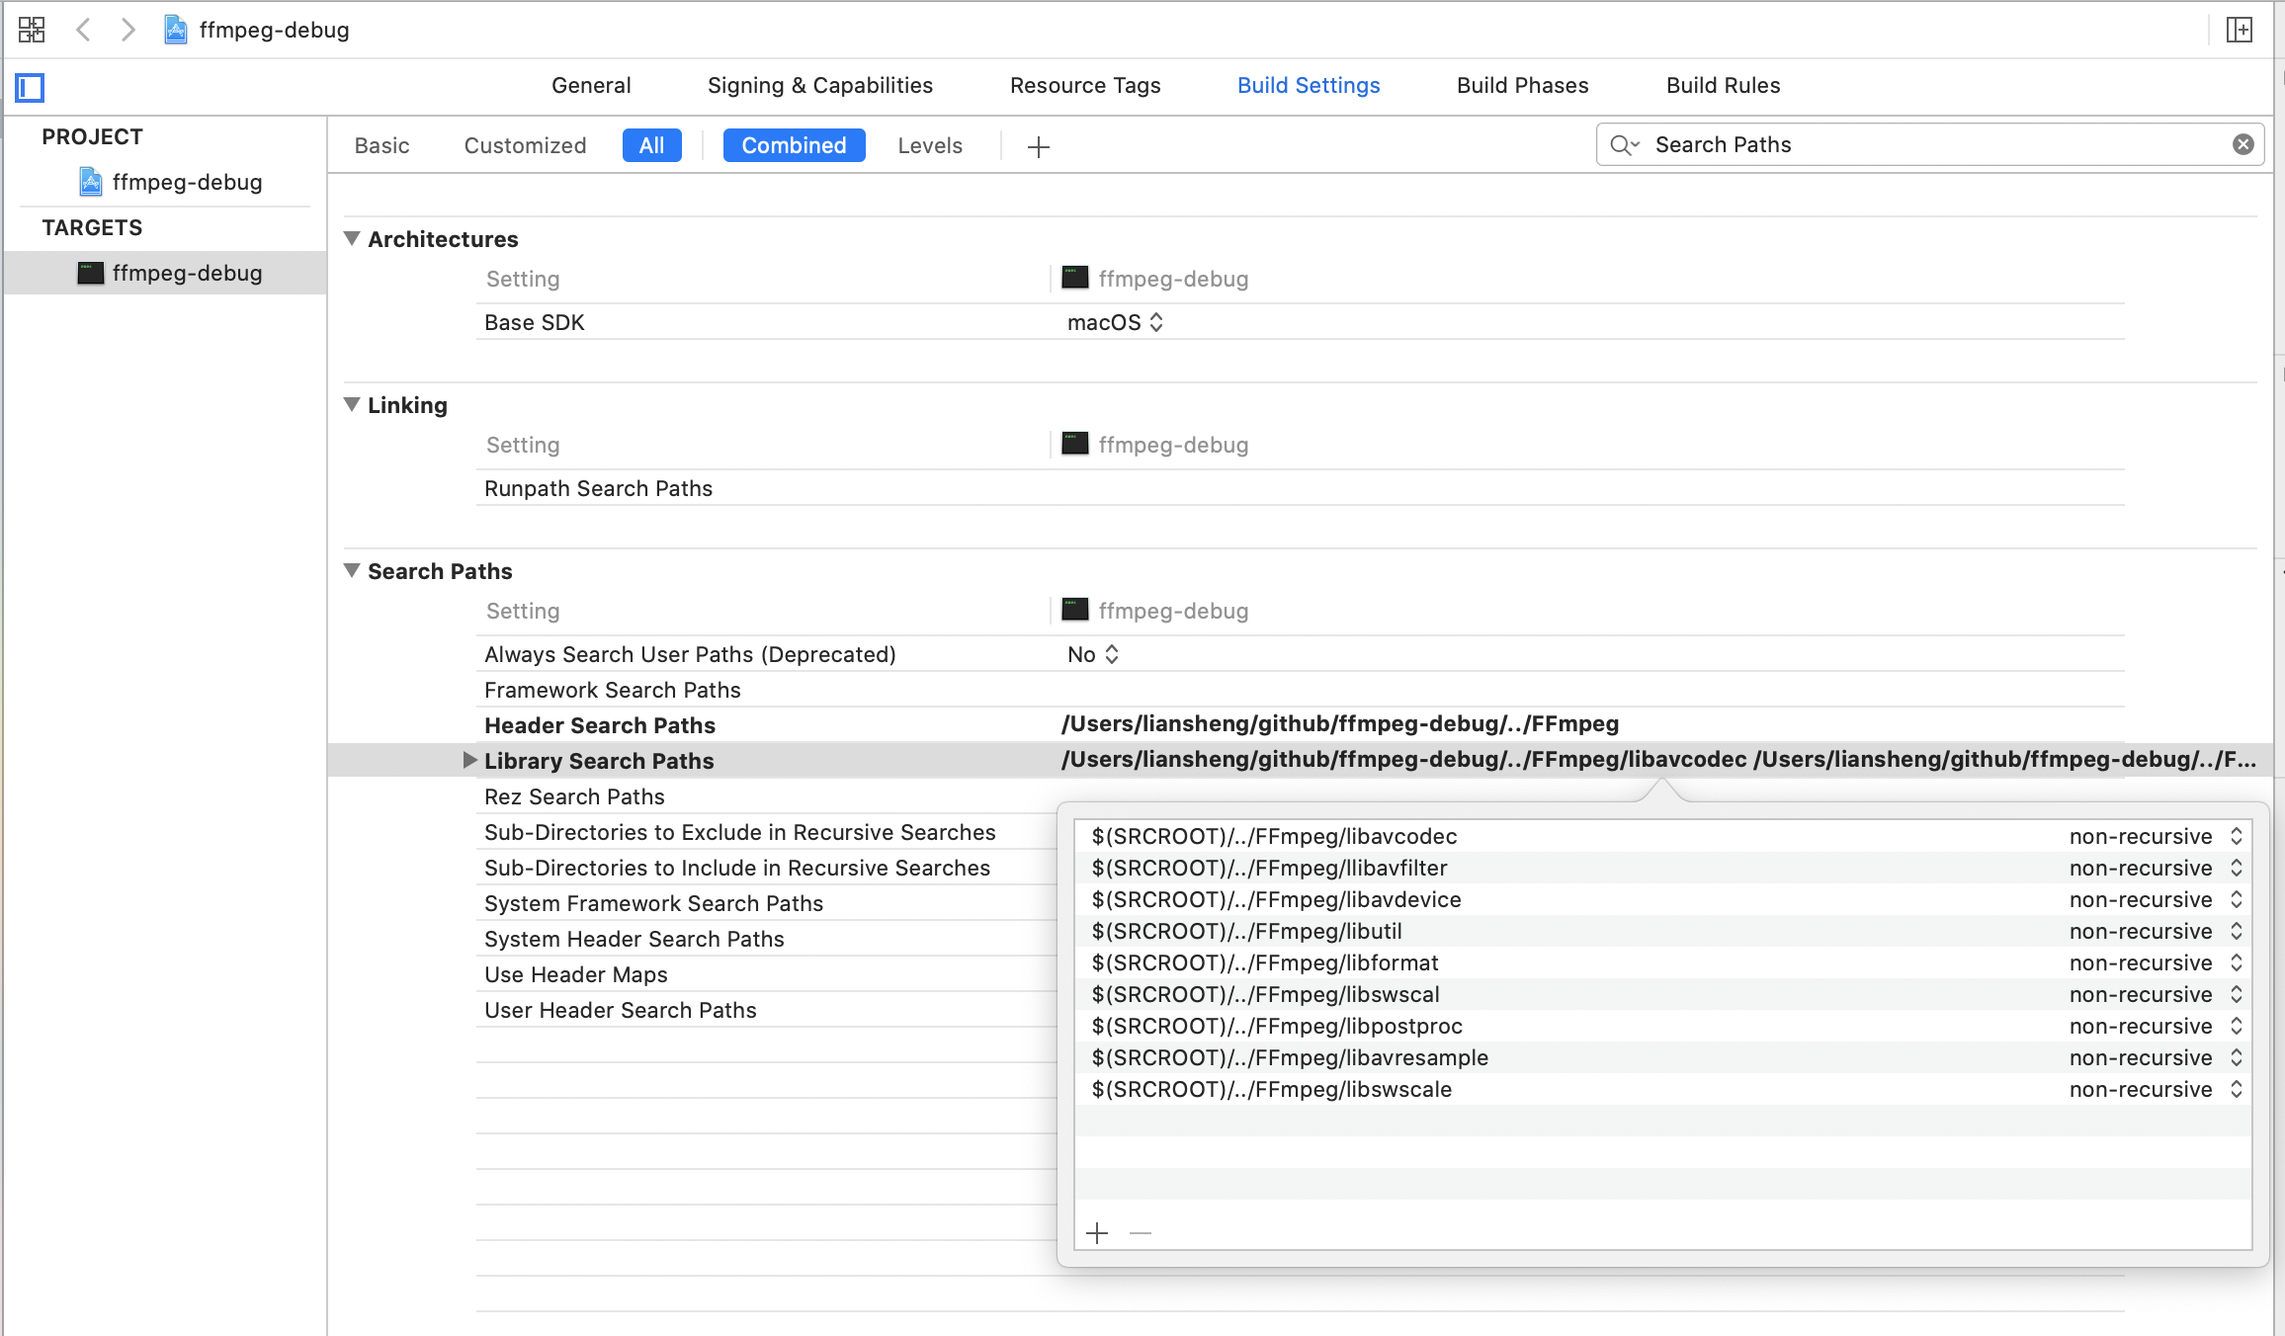Collapse the Architectures section
The image size is (2285, 1336).
352,239
